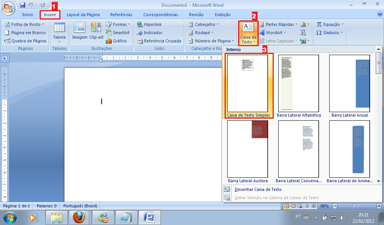384x225 pixels.
Task: Click the signature line icon
Action: point(303,24)
